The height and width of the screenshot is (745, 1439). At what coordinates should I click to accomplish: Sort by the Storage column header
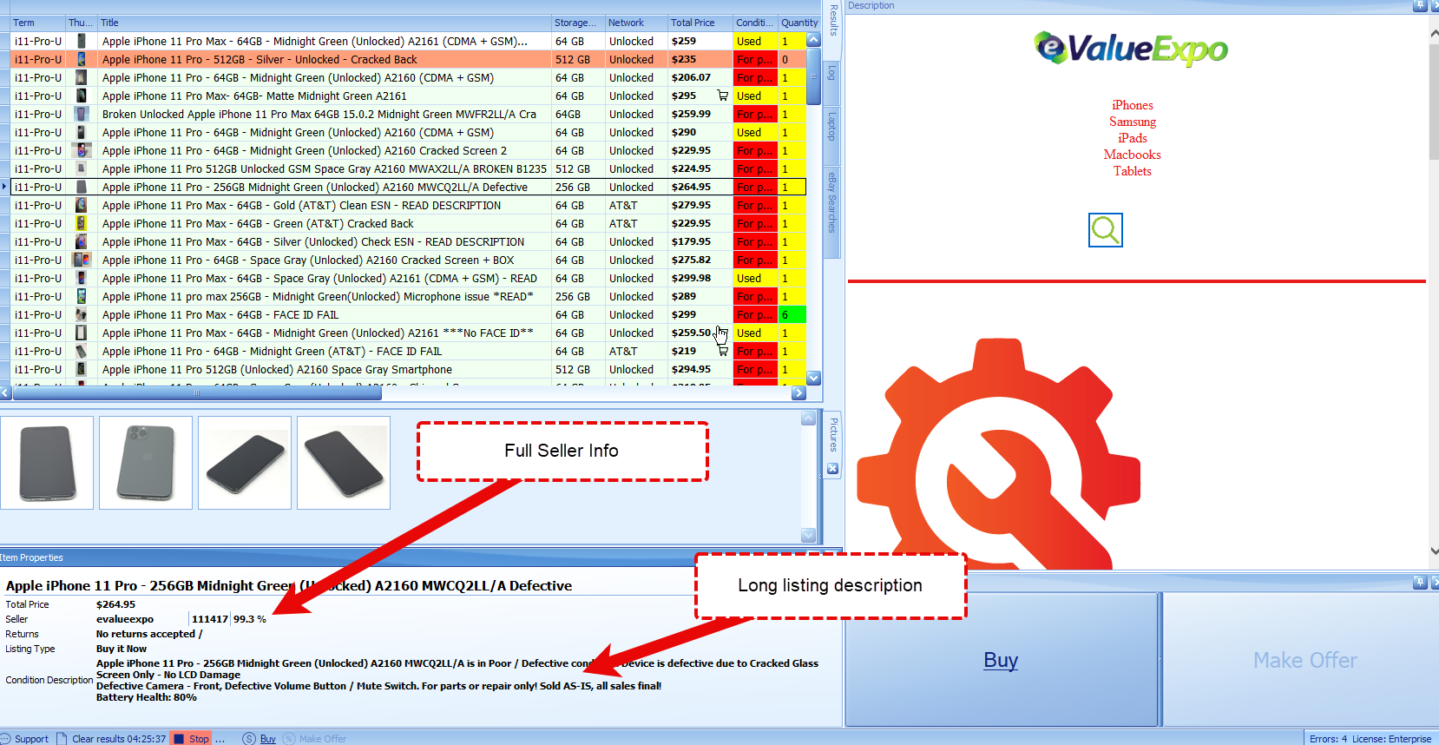tap(578, 23)
